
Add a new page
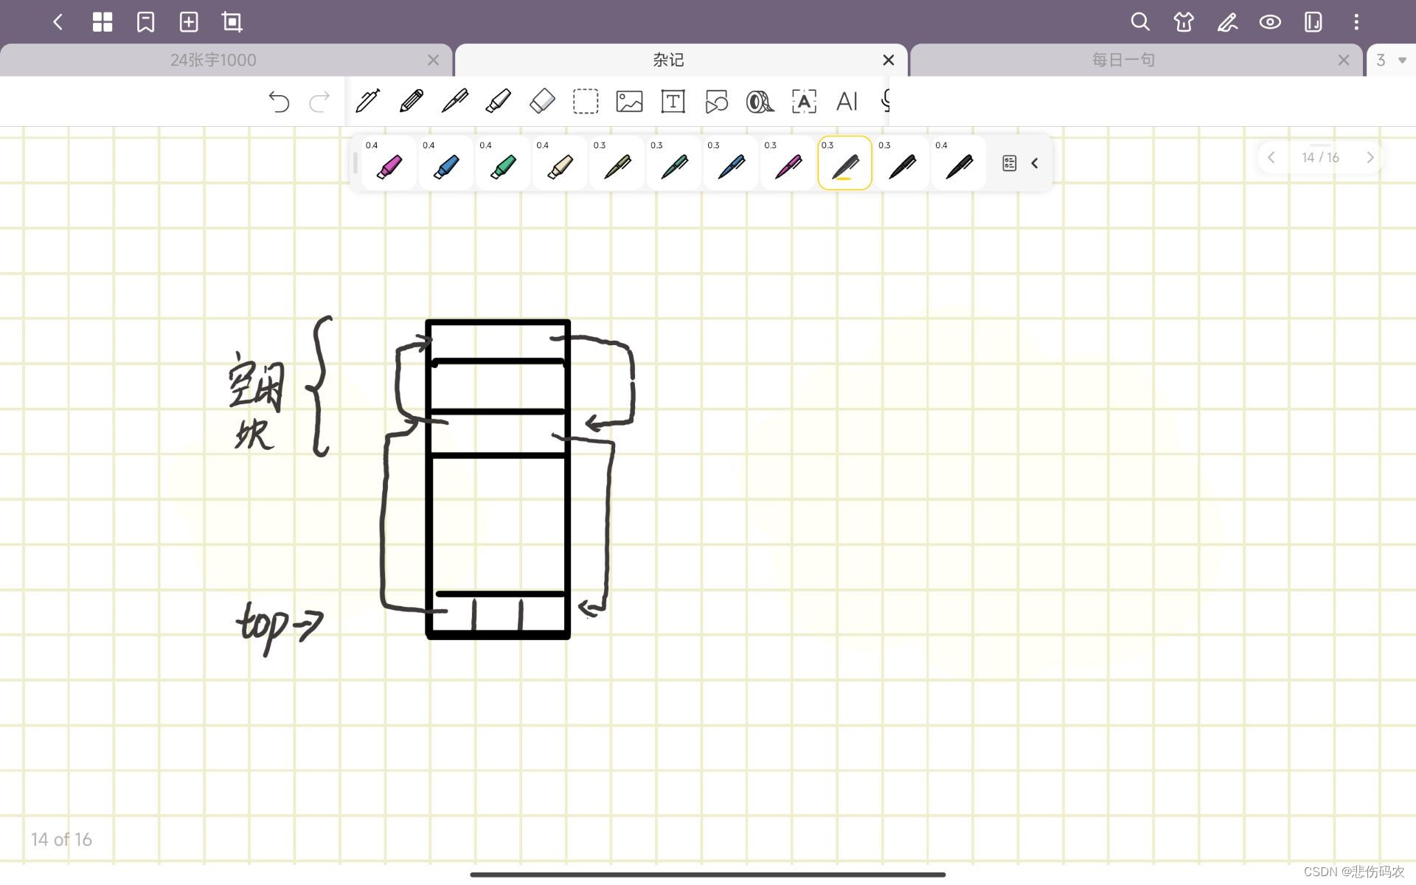coord(189,22)
